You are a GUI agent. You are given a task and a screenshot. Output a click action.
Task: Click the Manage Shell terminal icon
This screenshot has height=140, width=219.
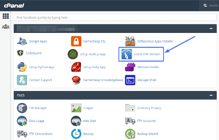click(x=130, y=80)
